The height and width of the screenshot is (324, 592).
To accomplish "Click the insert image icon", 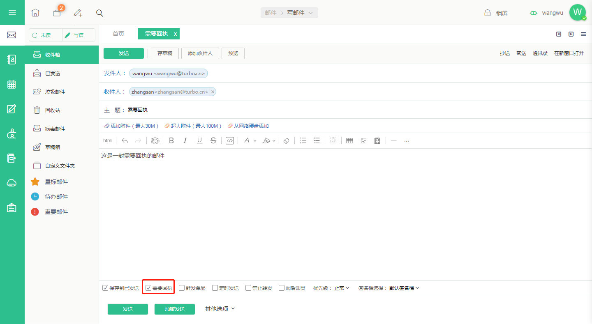I will point(363,141).
